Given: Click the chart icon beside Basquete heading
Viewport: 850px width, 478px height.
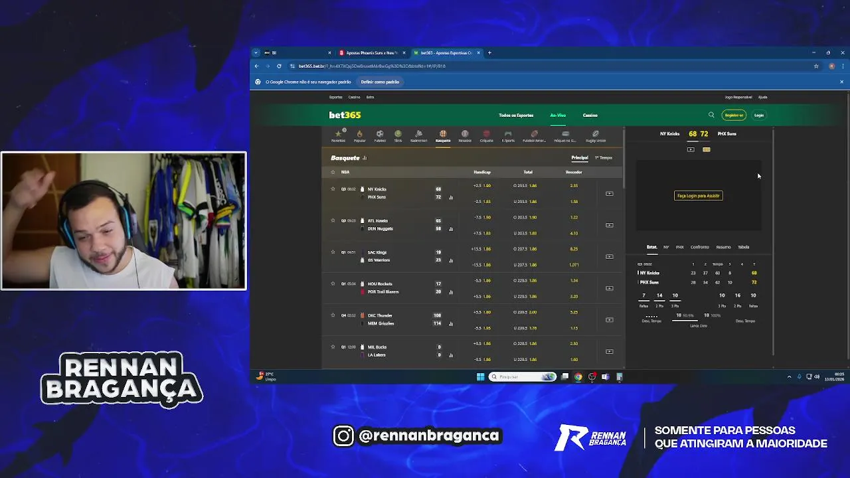Looking at the screenshot, I should 365,158.
